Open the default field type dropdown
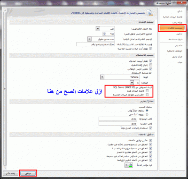Screen dimensions: 188x179 (x=98, y=29)
